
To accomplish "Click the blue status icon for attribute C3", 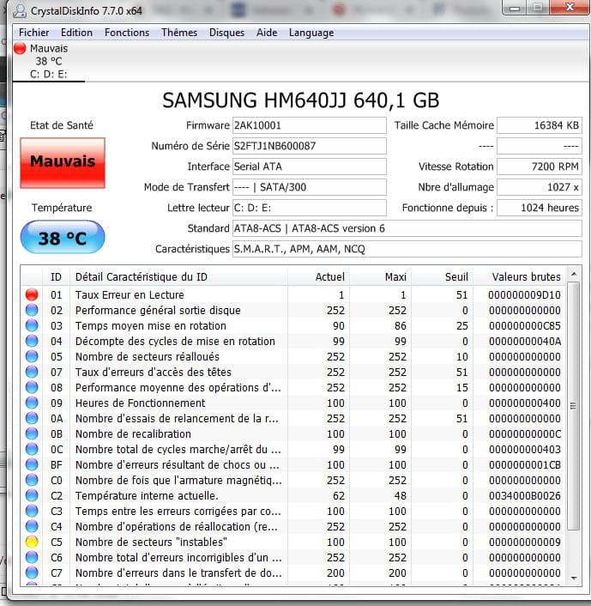I will pos(32,511).
